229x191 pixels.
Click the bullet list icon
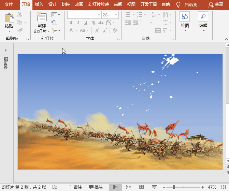click(128, 14)
